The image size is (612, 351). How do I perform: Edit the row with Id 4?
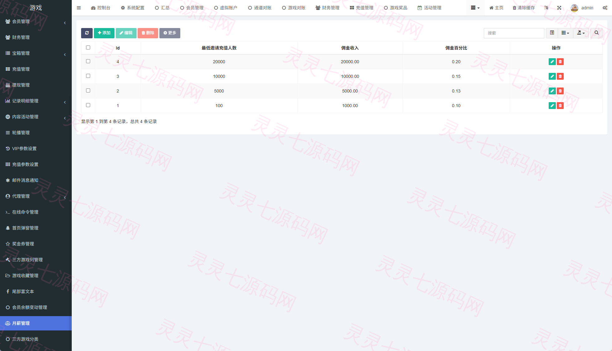[x=552, y=62]
